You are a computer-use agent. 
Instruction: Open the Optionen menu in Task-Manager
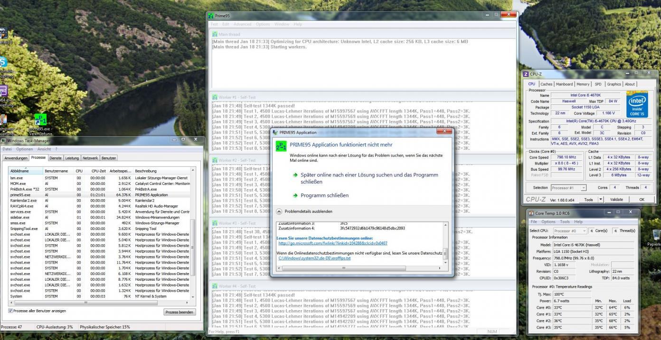pos(25,149)
